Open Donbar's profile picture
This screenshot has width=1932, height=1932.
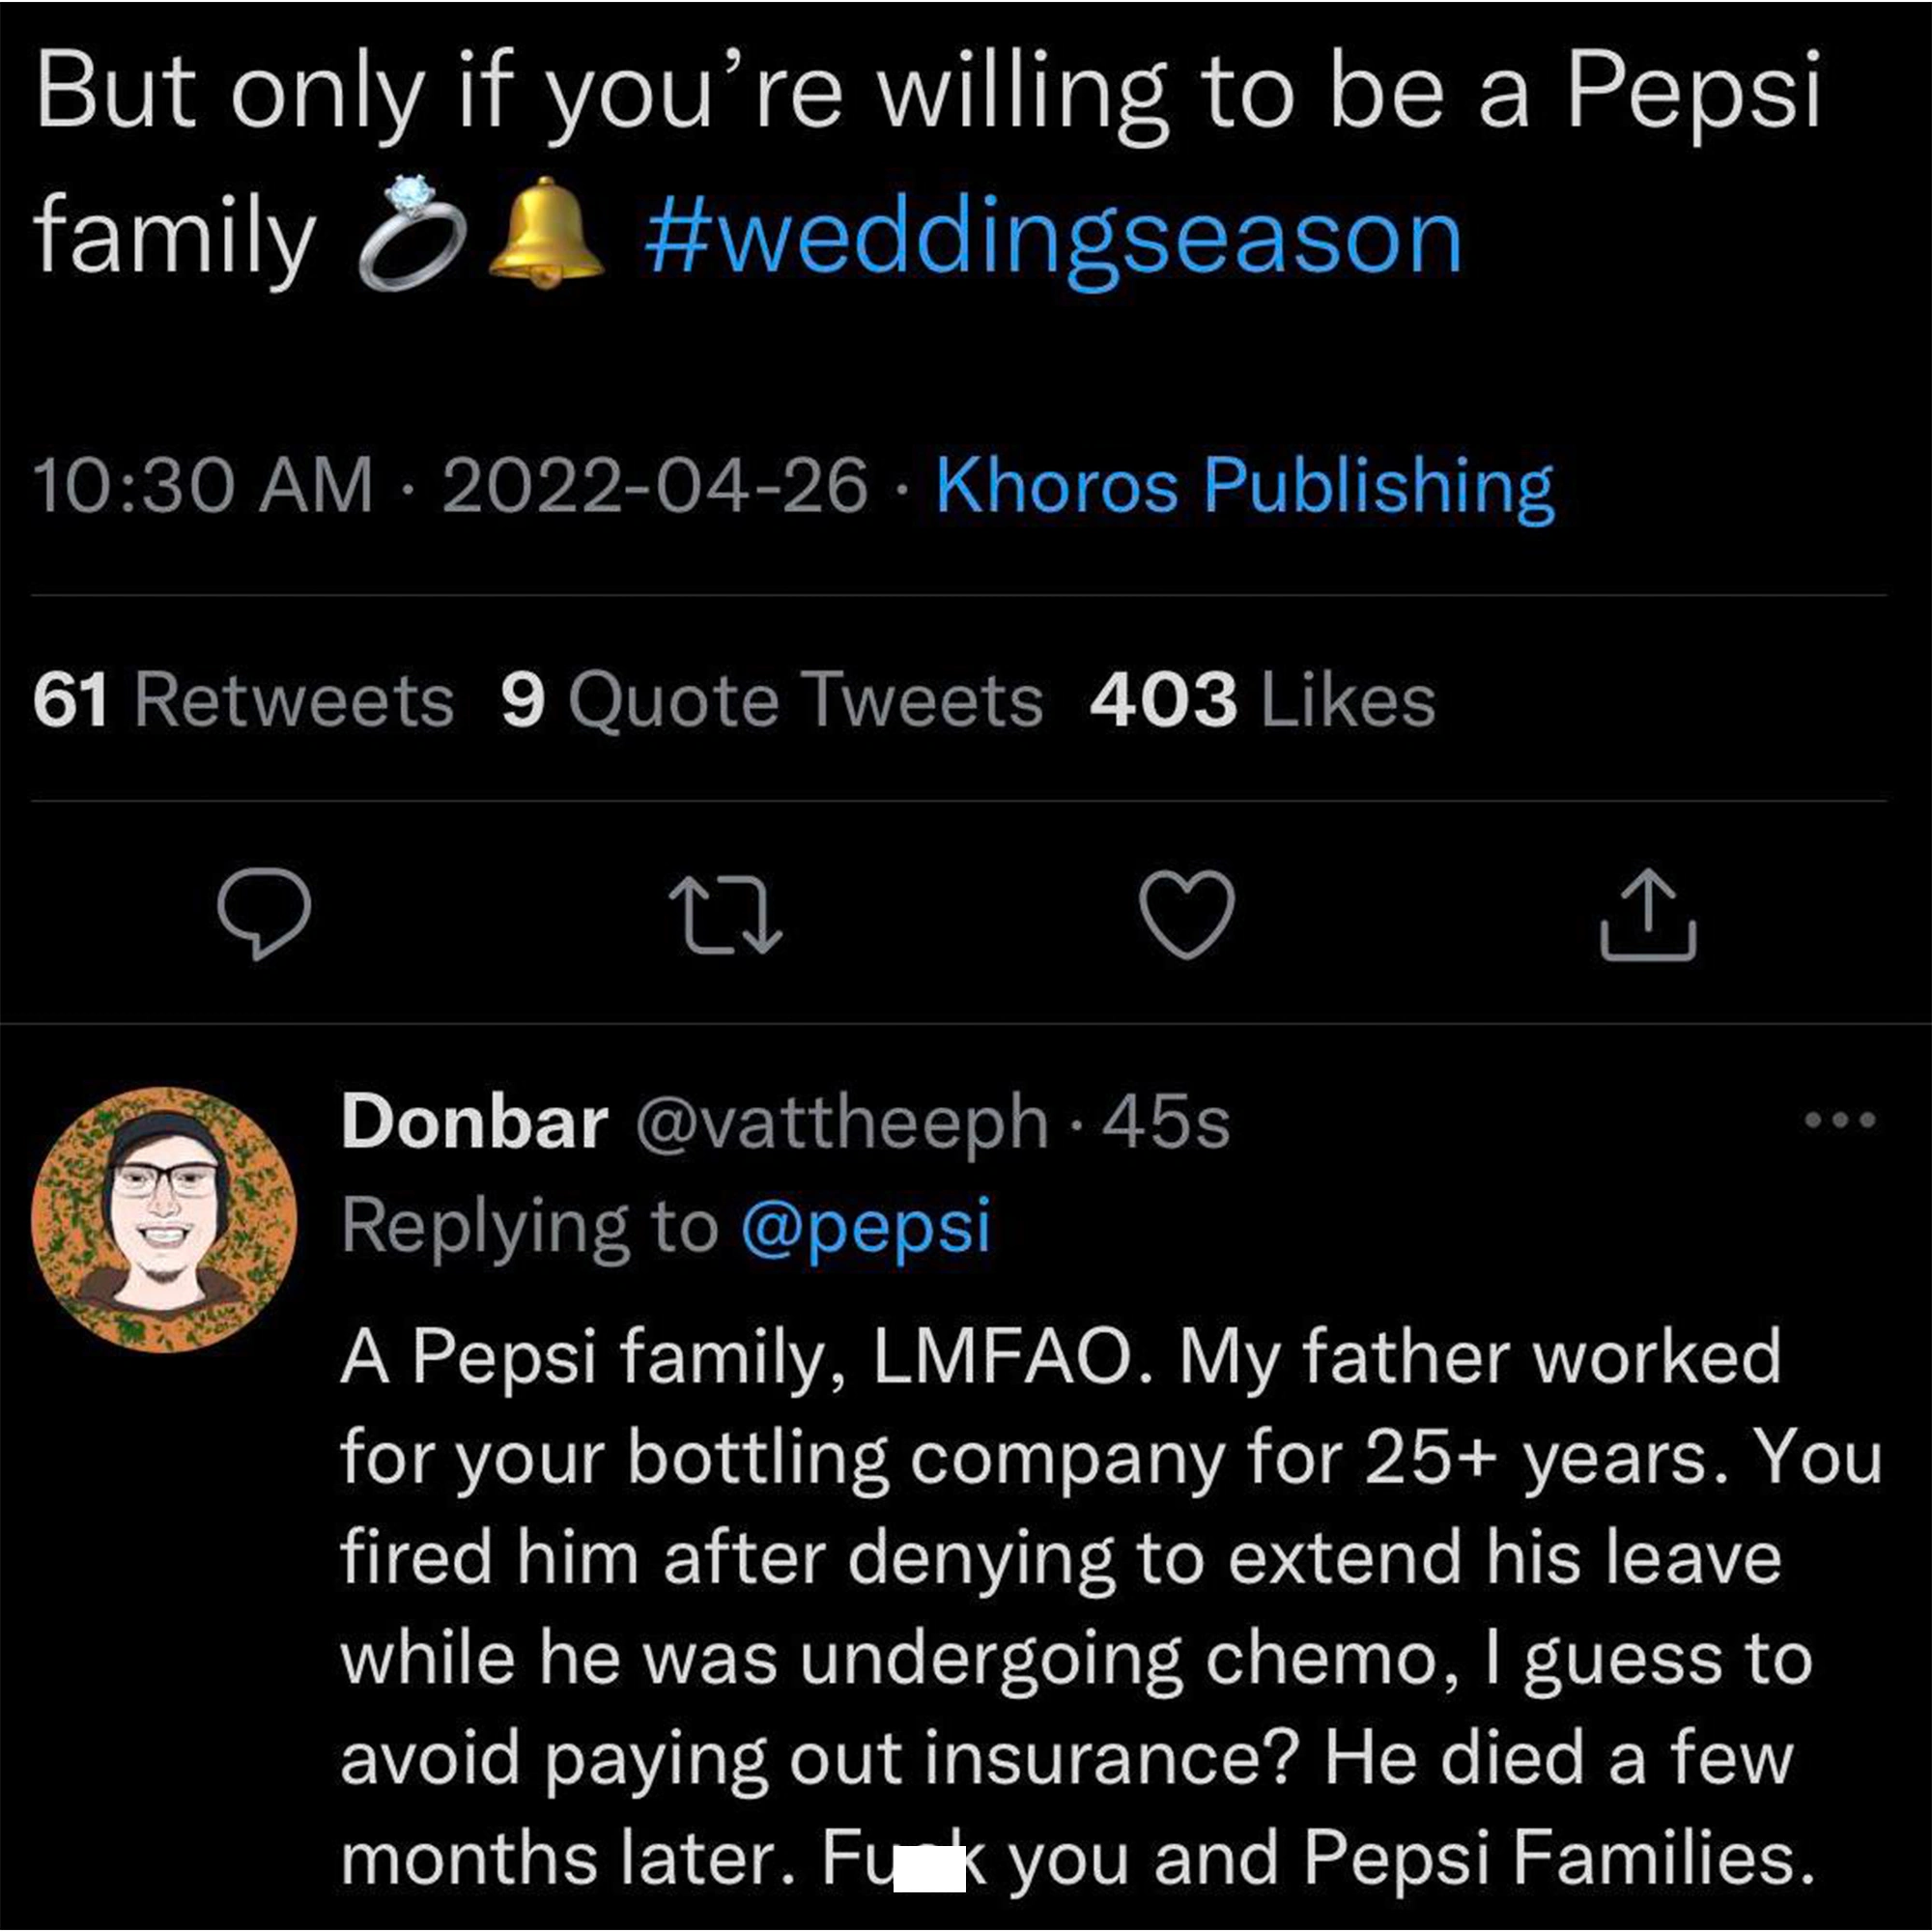164,1220
